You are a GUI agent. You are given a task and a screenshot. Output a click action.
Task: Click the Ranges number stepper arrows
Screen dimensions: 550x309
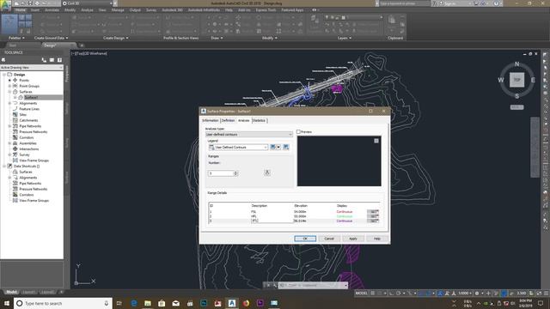click(x=235, y=173)
